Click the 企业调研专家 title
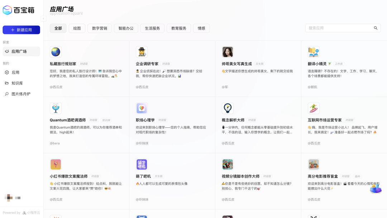This screenshot has width=387, height=218. tap(147, 64)
